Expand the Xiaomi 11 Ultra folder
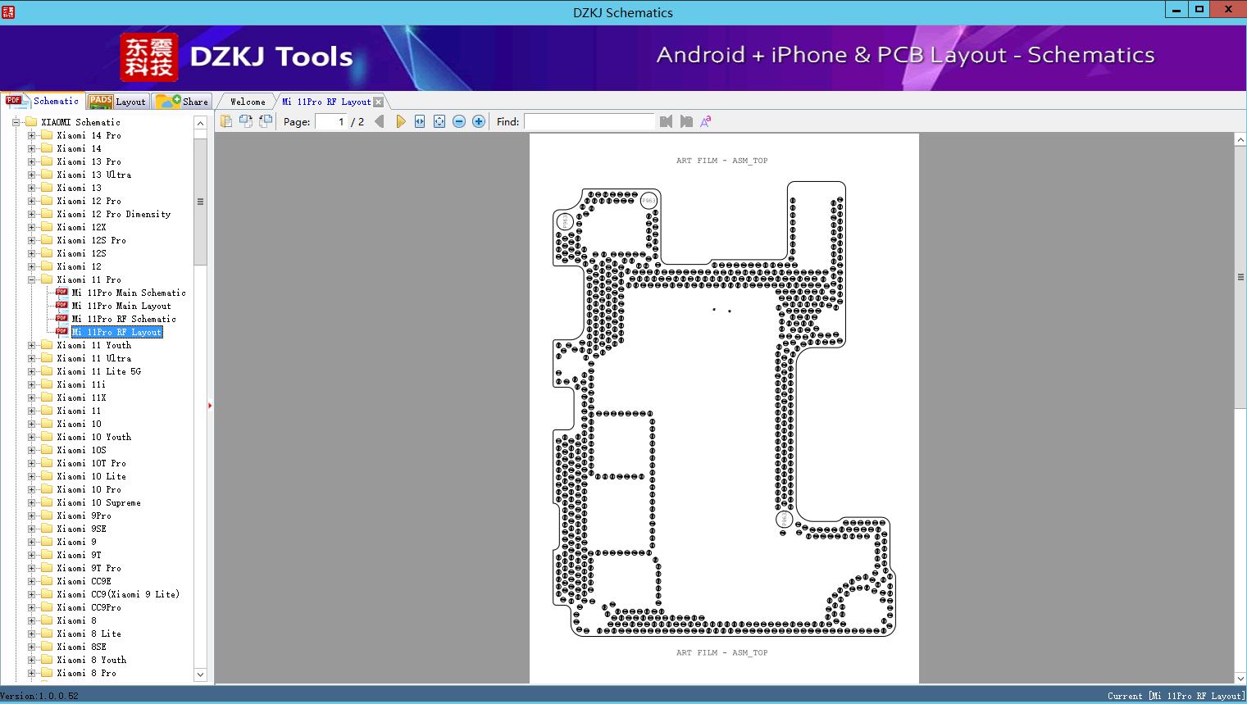1247x704 pixels. click(x=32, y=358)
